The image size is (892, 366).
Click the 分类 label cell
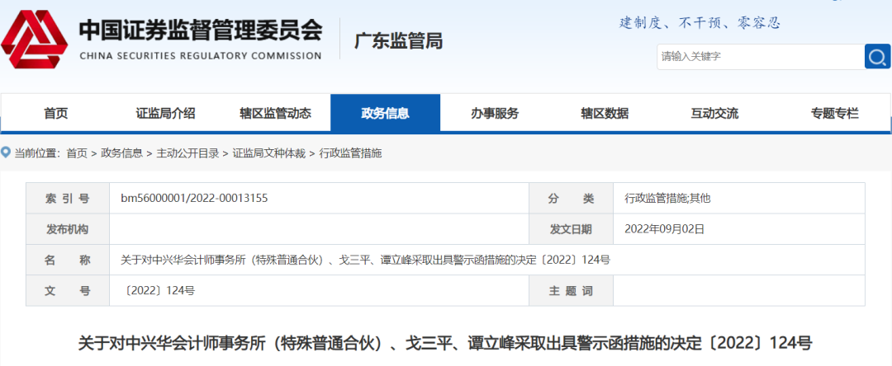coord(571,198)
